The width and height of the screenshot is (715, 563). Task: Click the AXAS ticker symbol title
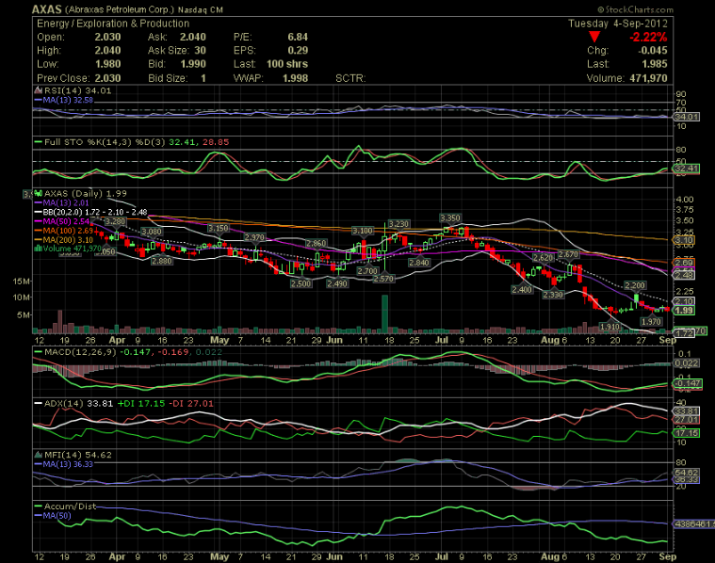[46, 9]
